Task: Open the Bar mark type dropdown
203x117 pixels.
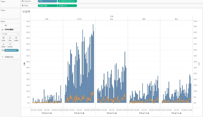Action: pos(10,34)
